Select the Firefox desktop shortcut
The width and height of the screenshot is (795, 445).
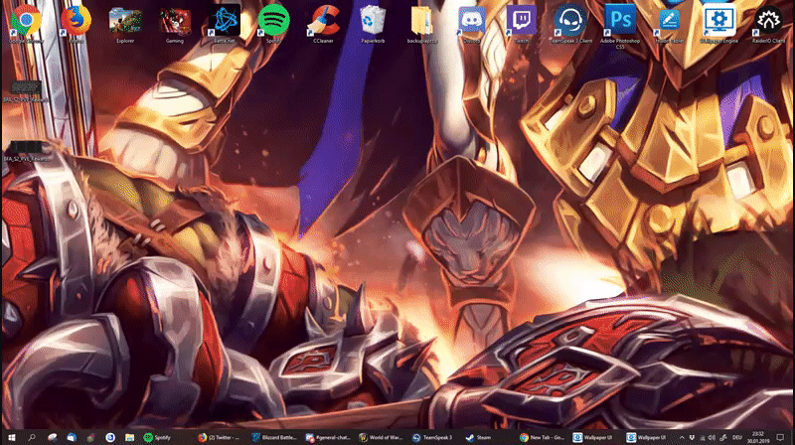point(77,23)
